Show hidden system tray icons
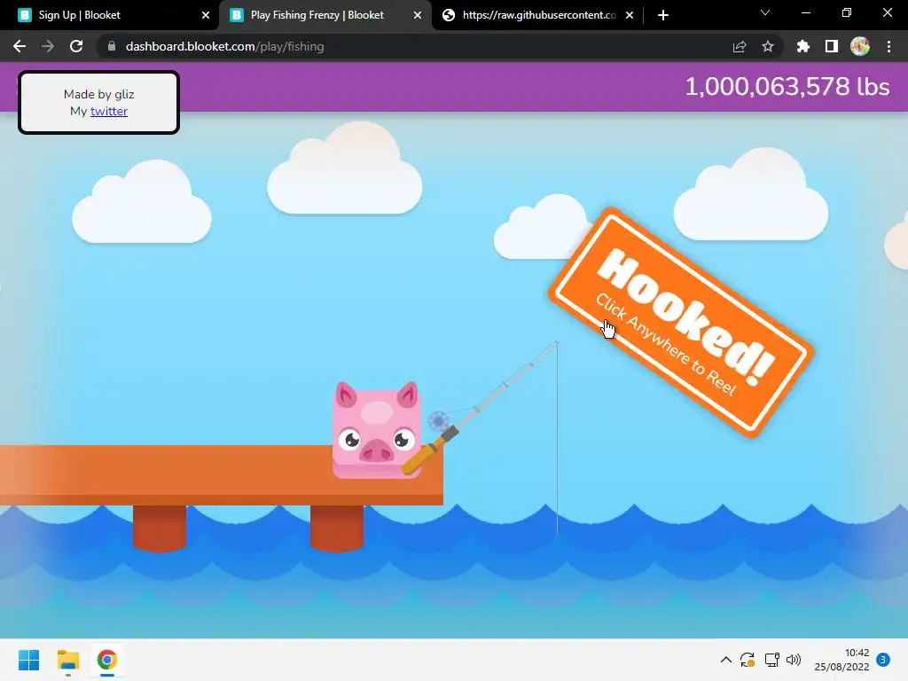This screenshot has height=681, width=908. 725,660
